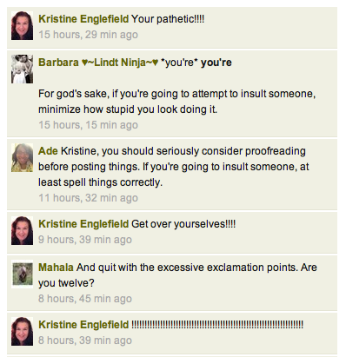Open Kristine Englefield's profile from 'Your pathetic!!!!' comment
This screenshot has height=357, width=346.
83,19
